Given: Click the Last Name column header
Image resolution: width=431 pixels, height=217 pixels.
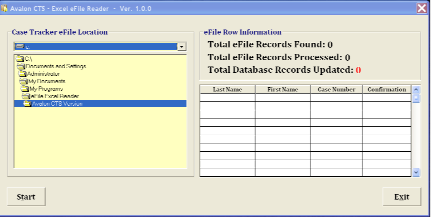Looking at the screenshot, I should (x=227, y=89).
